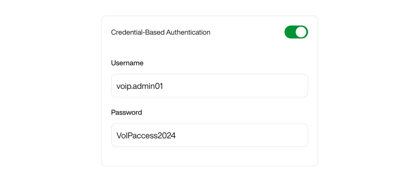Click the VoIPaccess2024 password text
The width and height of the screenshot is (415, 184).
point(146,136)
